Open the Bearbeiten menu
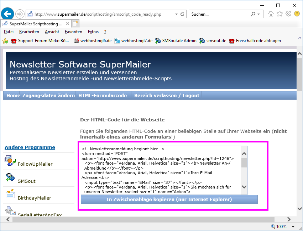Viewport: 303px width, 231px height. coord(29,32)
